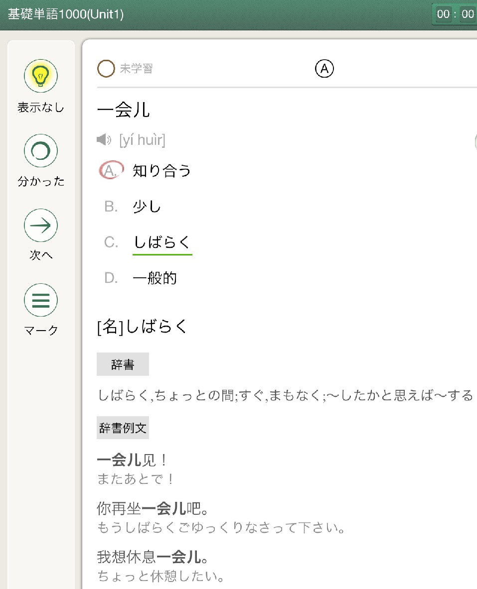Play pronunciation with speaker icon
477x589 pixels.
click(x=104, y=140)
